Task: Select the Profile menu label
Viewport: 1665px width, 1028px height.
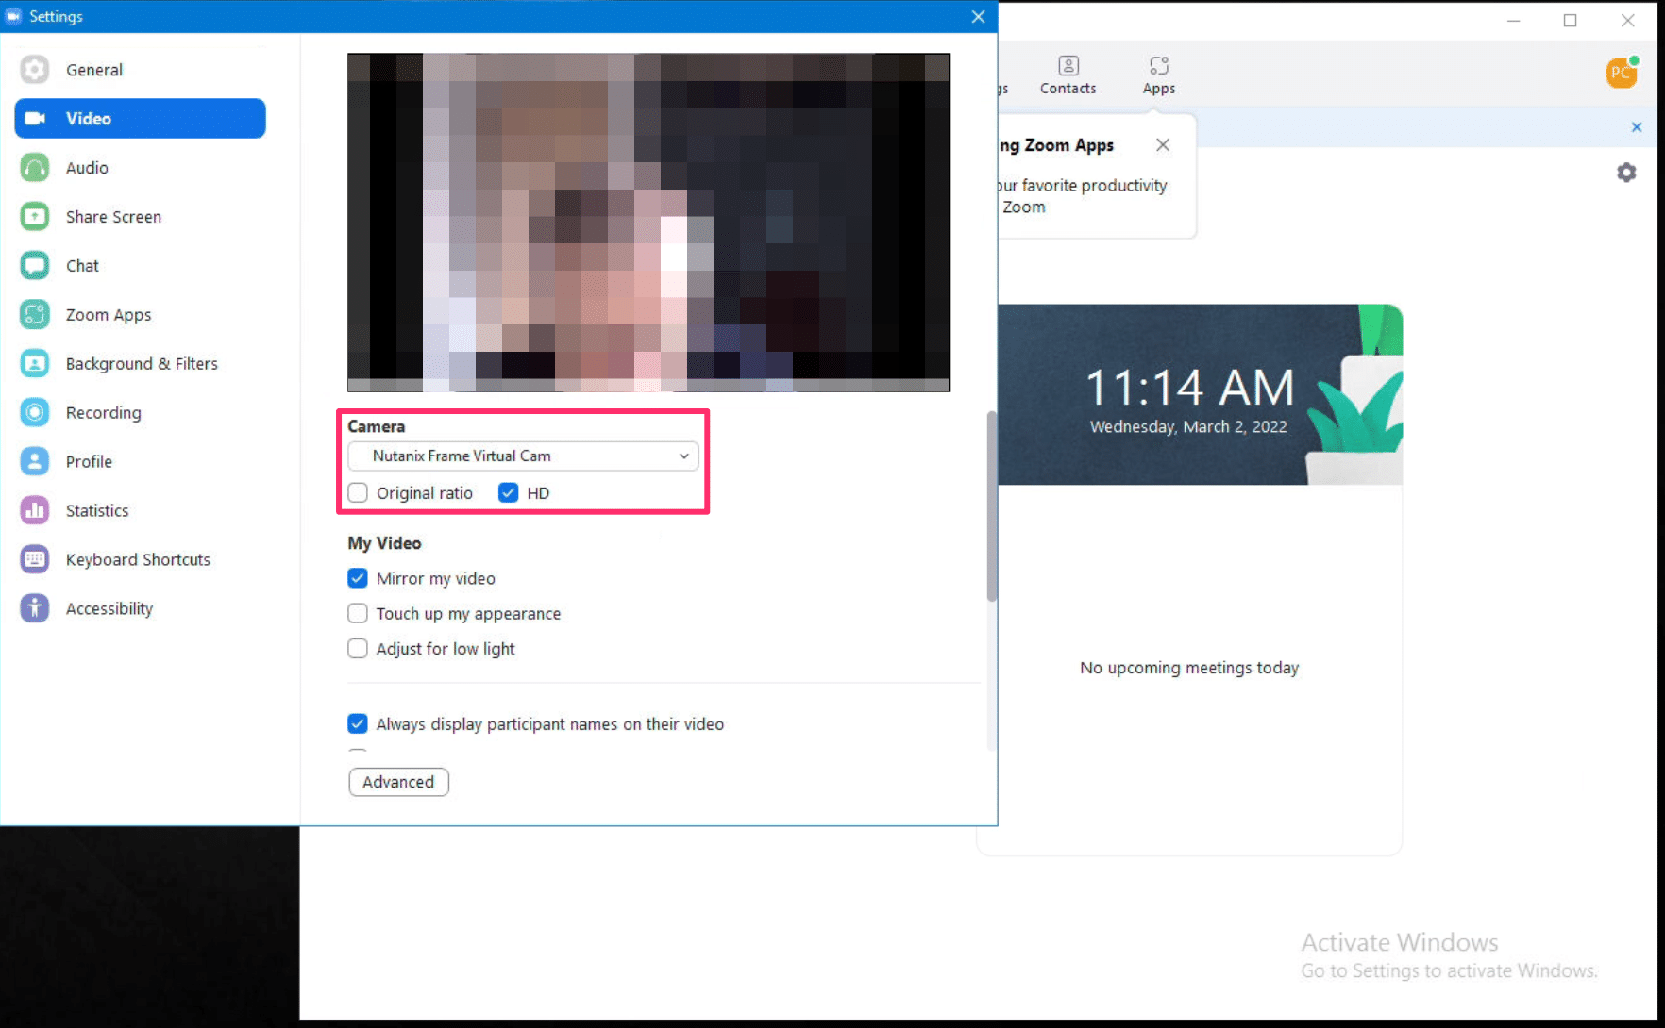Action: pos(89,461)
